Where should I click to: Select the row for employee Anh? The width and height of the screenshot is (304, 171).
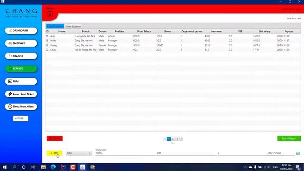[173, 36]
